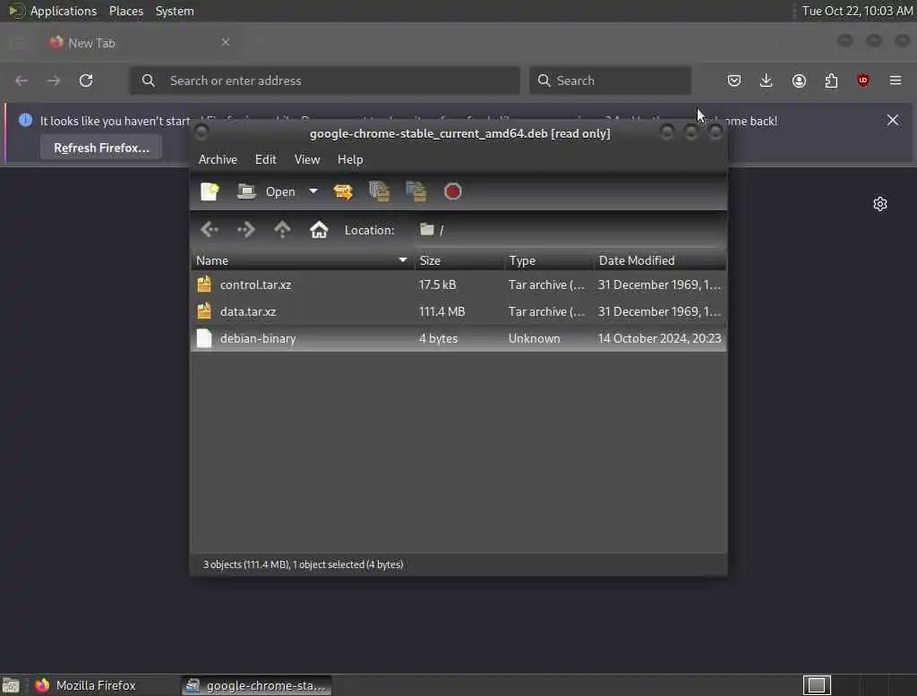
Task: Click the uBlock Origin extension icon
Action: click(863, 81)
